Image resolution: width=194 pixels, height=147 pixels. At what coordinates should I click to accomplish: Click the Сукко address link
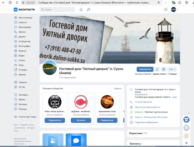point(151,117)
